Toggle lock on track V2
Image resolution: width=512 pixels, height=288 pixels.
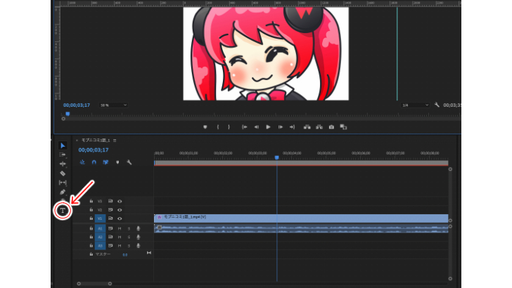click(x=91, y=210)
